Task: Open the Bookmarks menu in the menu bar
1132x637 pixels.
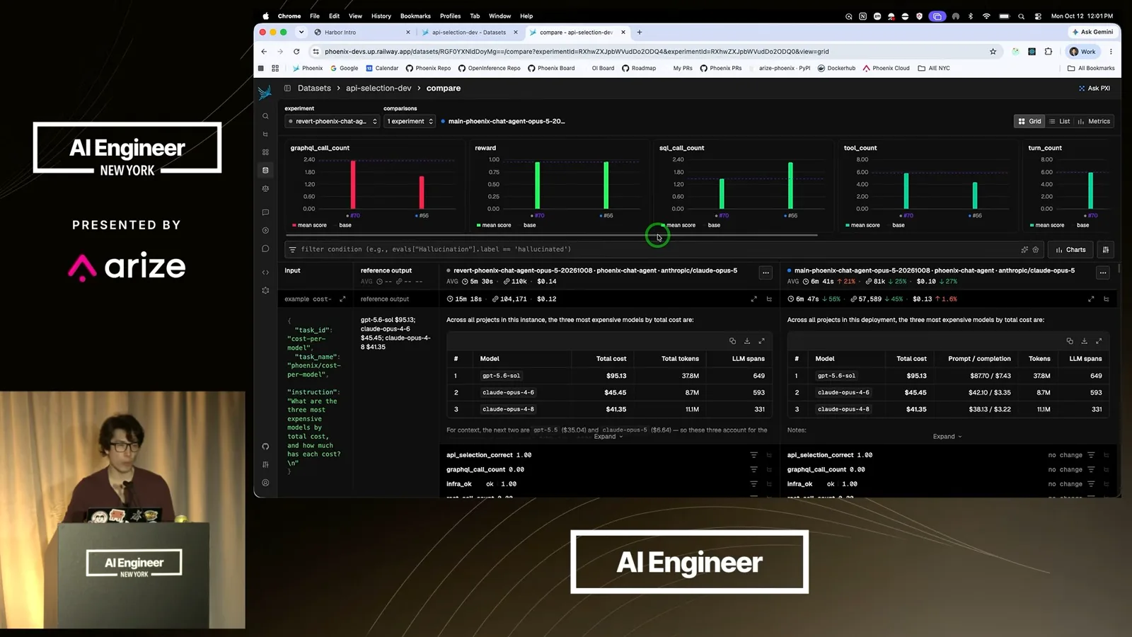Action: pos(415,16)
